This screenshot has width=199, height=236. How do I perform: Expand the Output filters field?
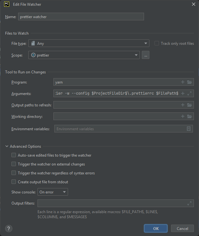189,203
